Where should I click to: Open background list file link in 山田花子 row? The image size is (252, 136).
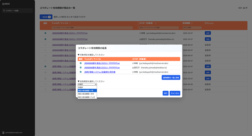click(x=70, y=39)
